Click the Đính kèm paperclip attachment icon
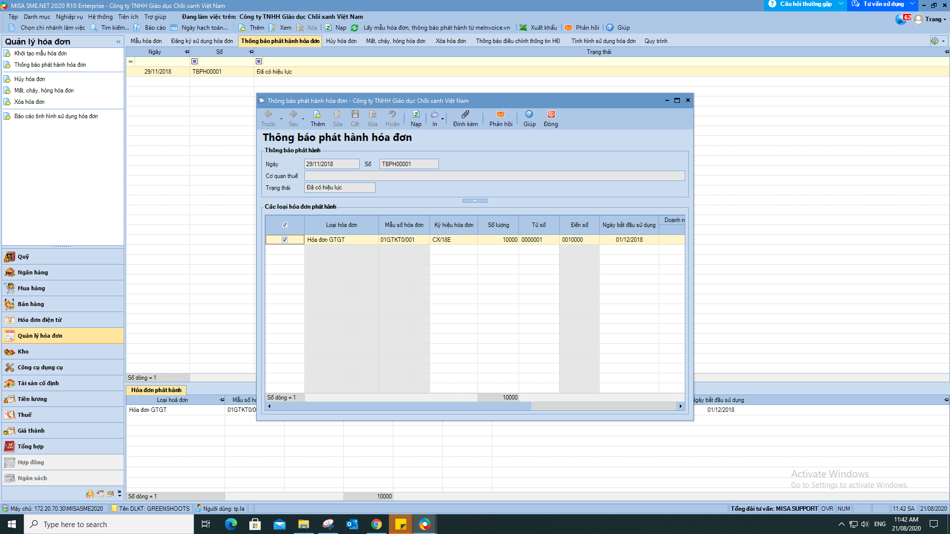The image size is (950, 534). [465, 115]
